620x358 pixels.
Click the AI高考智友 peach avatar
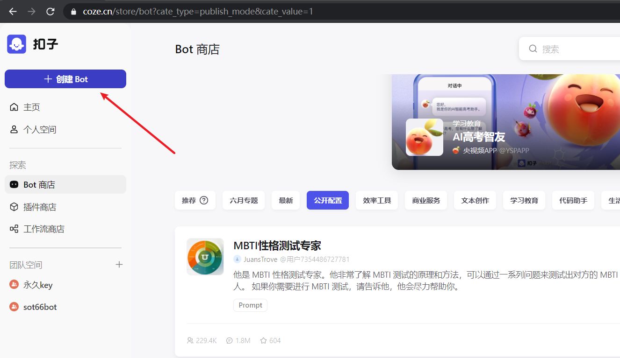[x=425, y=137]
